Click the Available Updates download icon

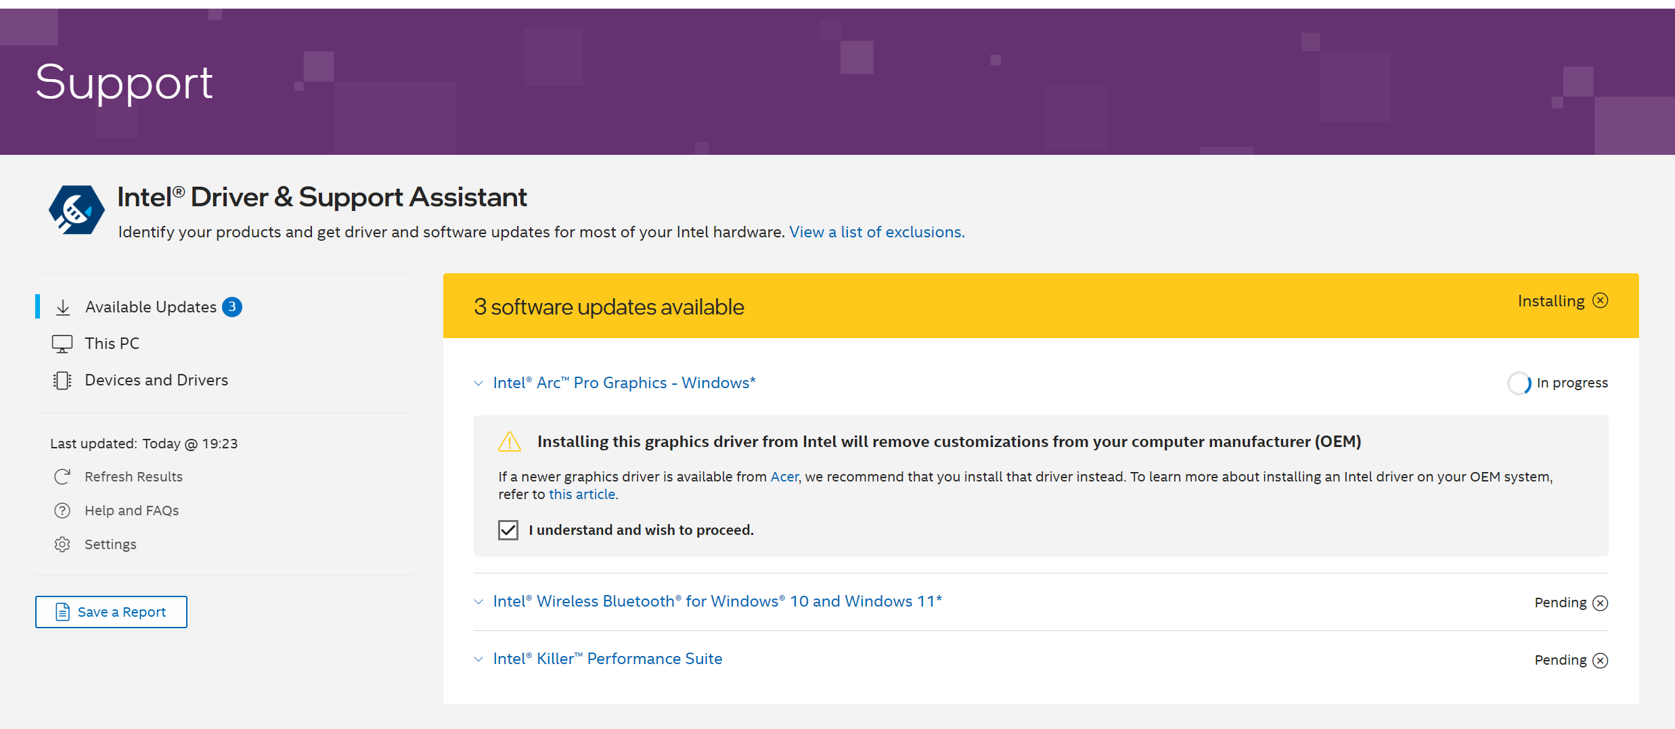pos(63,308)
